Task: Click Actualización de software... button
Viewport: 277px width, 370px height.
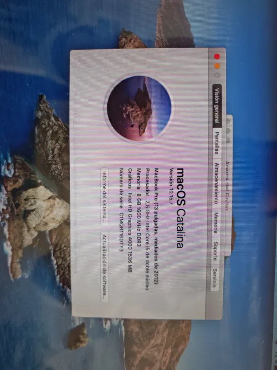Action: point(104,267)
